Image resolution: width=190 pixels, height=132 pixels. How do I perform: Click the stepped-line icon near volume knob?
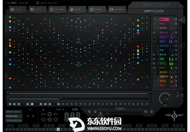(178, 96)
